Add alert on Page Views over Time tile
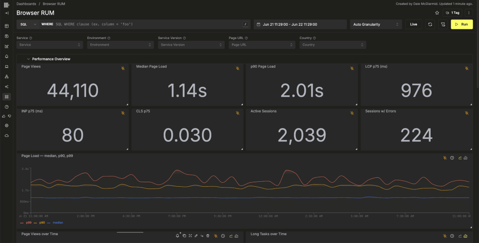The height and width of the screenshot is (243, 479). pyautogui.click(x=178, y=235)
